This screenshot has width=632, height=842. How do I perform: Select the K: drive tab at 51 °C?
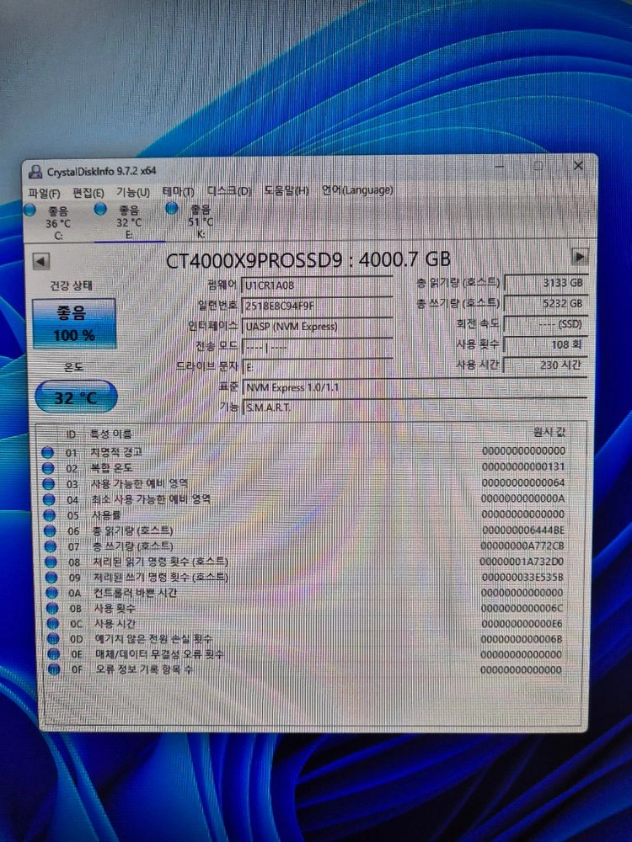click(200, 221)
